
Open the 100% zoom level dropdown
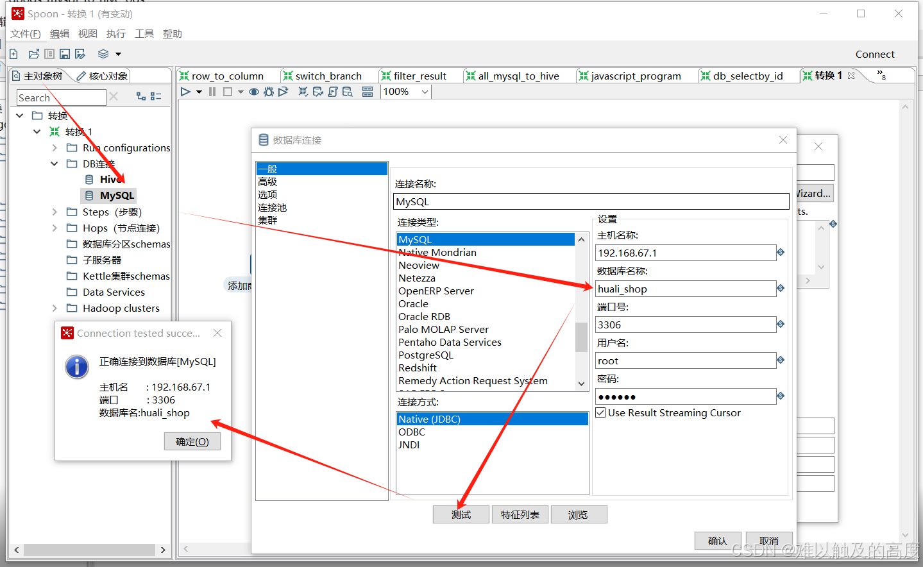click(x=425, y=92)
